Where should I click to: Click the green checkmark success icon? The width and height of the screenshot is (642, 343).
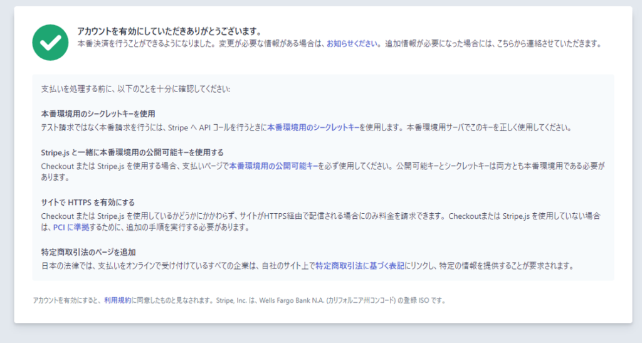click(50, 43)
